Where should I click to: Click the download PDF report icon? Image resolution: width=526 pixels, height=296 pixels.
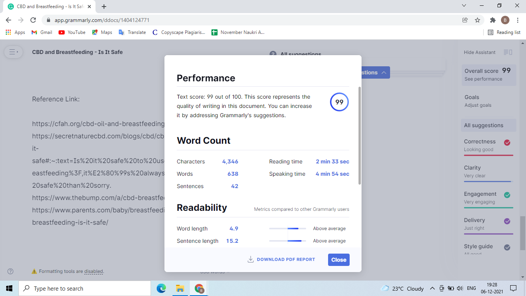coord(250,259)
